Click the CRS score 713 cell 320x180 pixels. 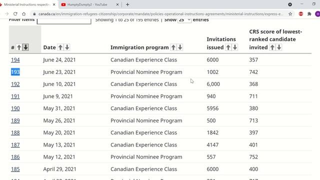[x=253, y=120]
